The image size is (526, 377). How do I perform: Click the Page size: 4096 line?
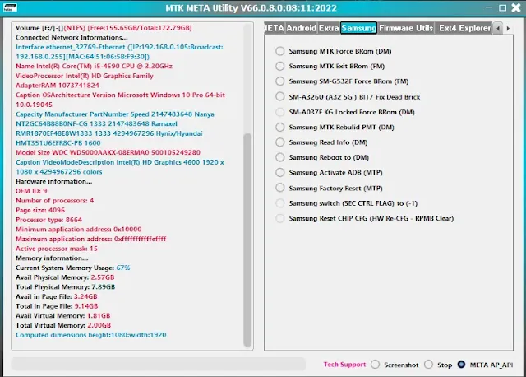[x=40, y=210]
